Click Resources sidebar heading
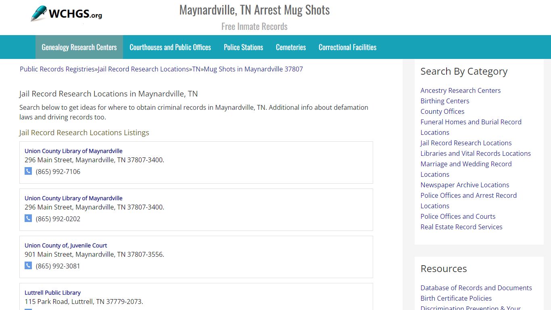 pyautogui.click(x=444, y=269)
